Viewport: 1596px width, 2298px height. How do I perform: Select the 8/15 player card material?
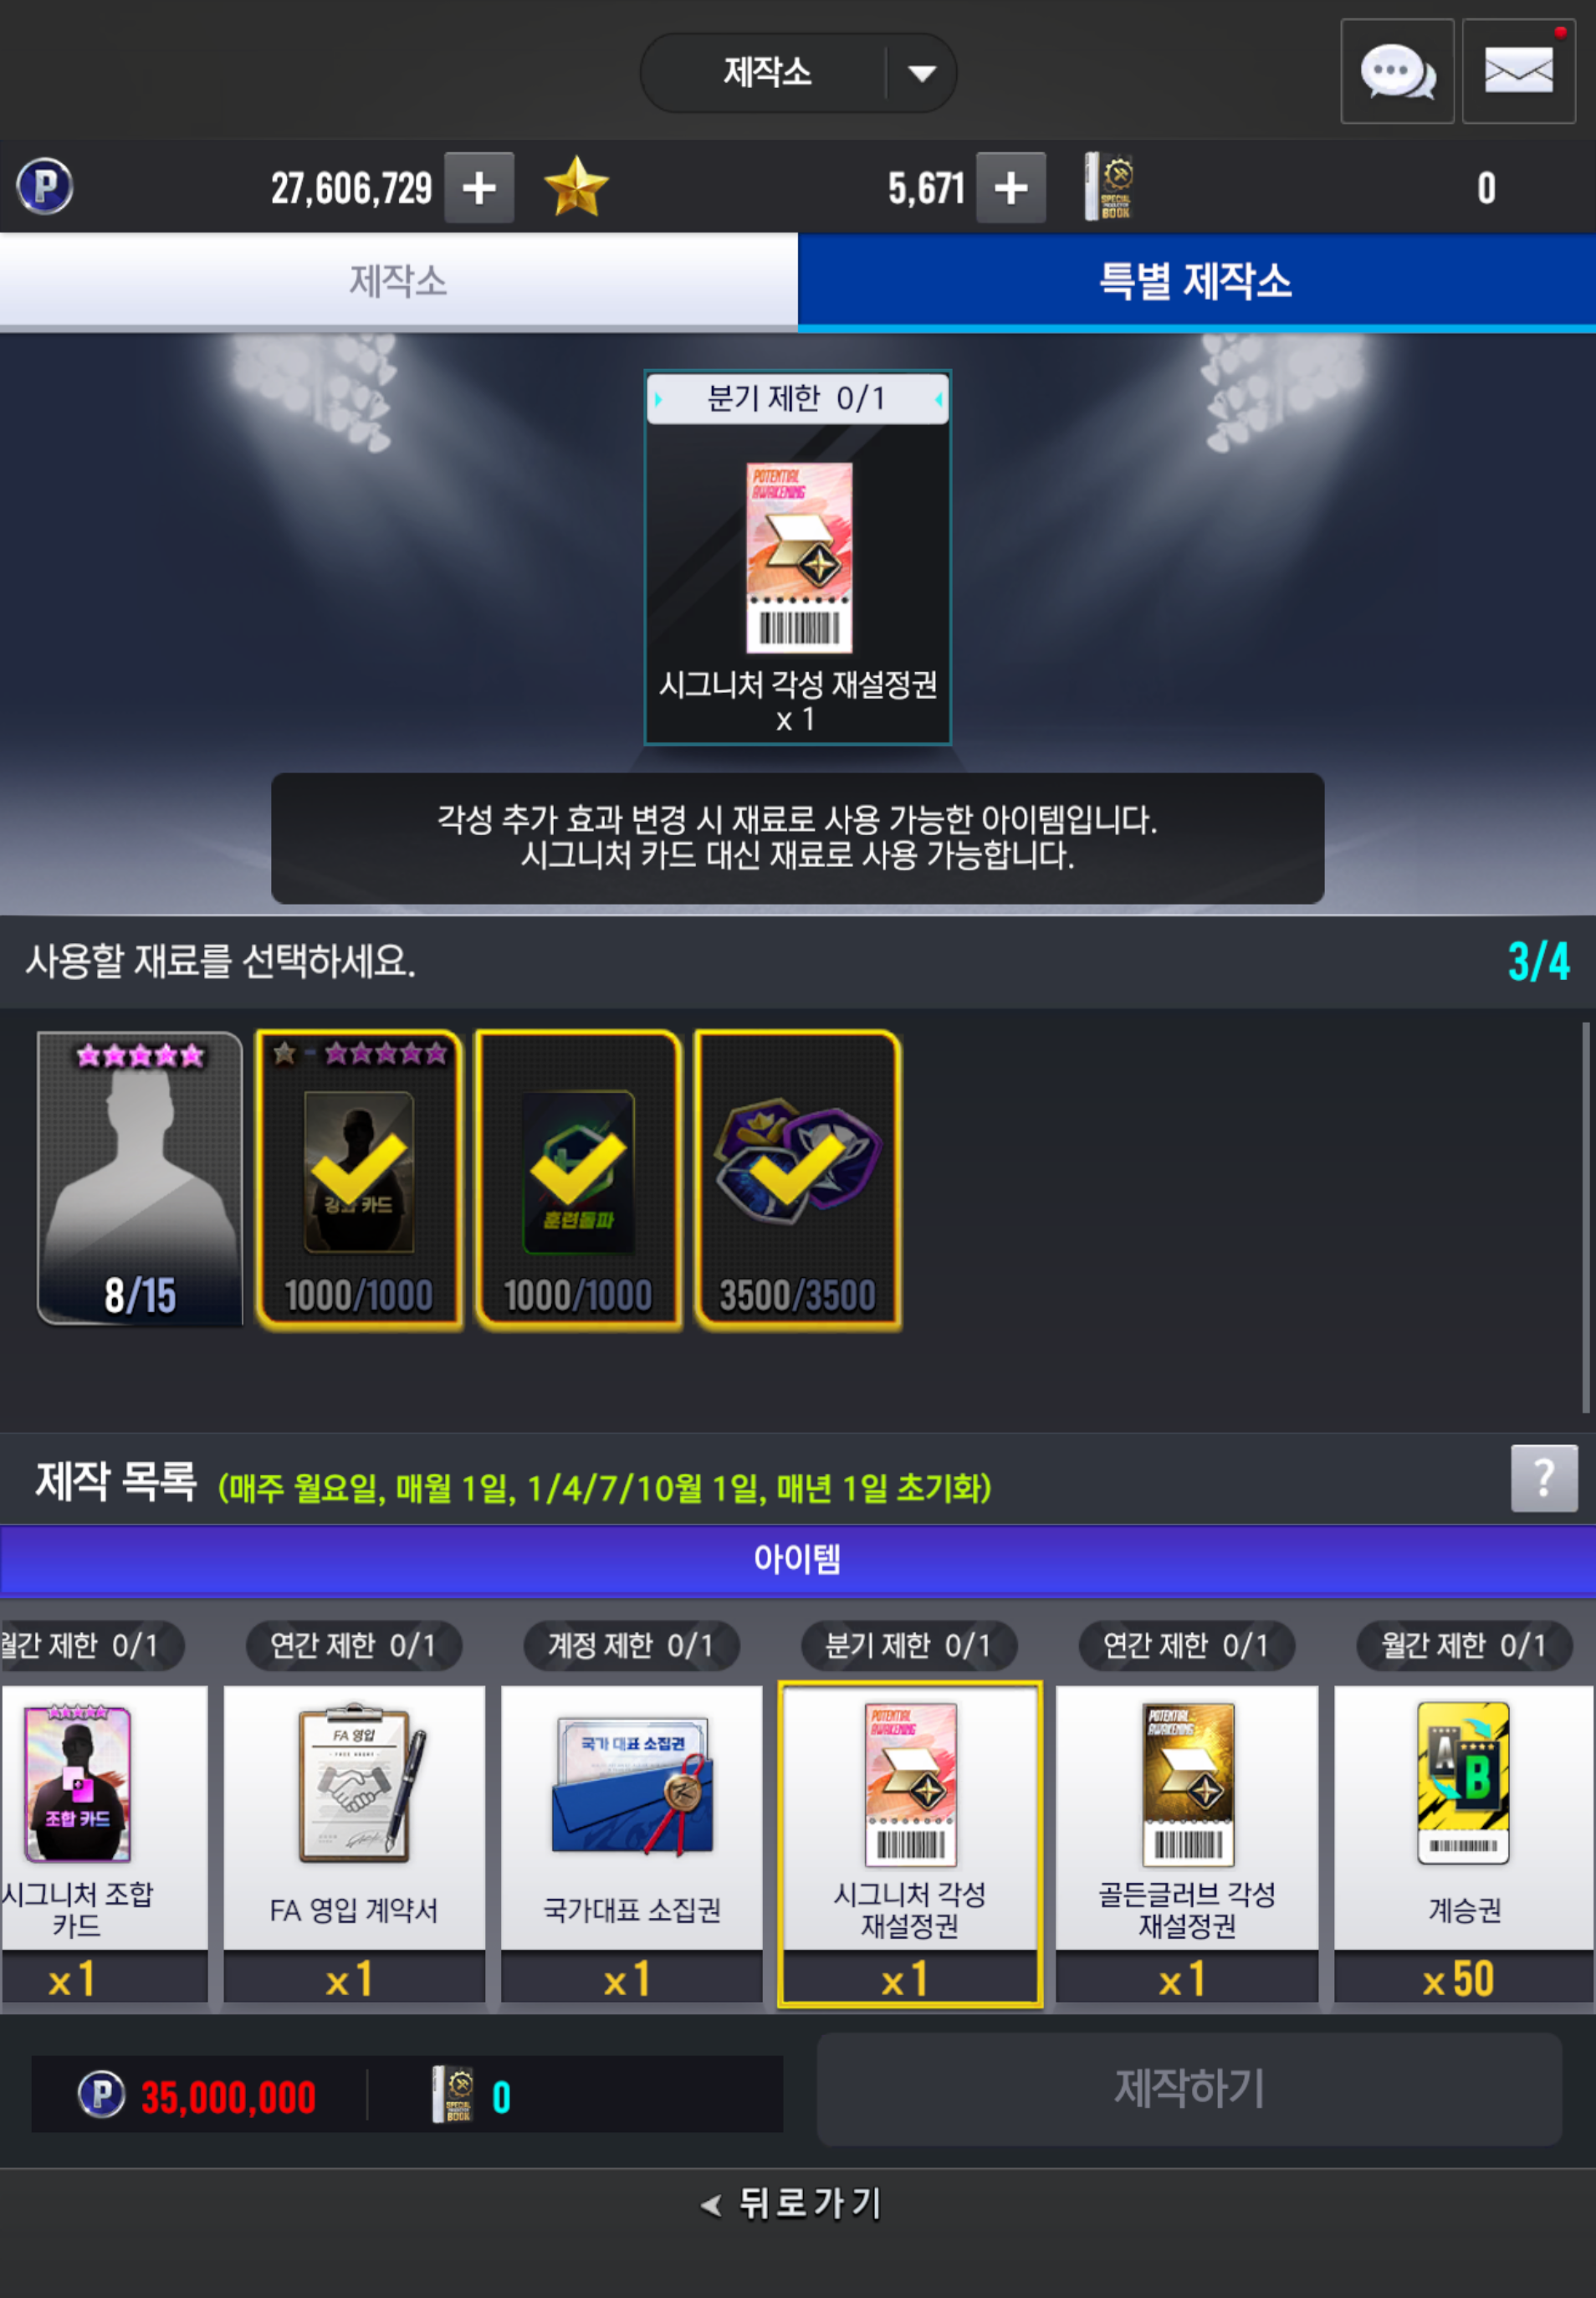(x=140, y=1179)
